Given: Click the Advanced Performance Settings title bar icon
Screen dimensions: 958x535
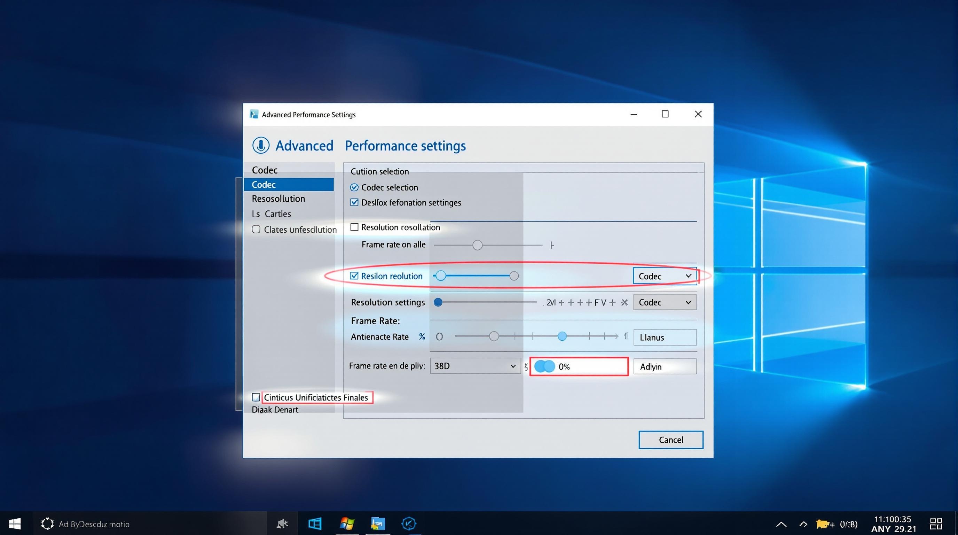Looking at the screenshot, I should coord(254,114).
